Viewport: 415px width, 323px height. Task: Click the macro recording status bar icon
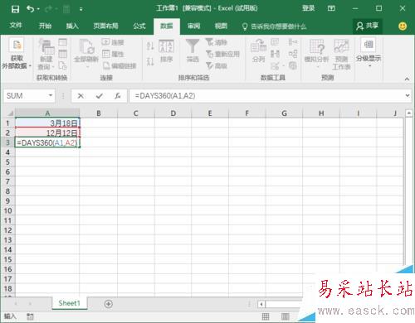(30, 316)
